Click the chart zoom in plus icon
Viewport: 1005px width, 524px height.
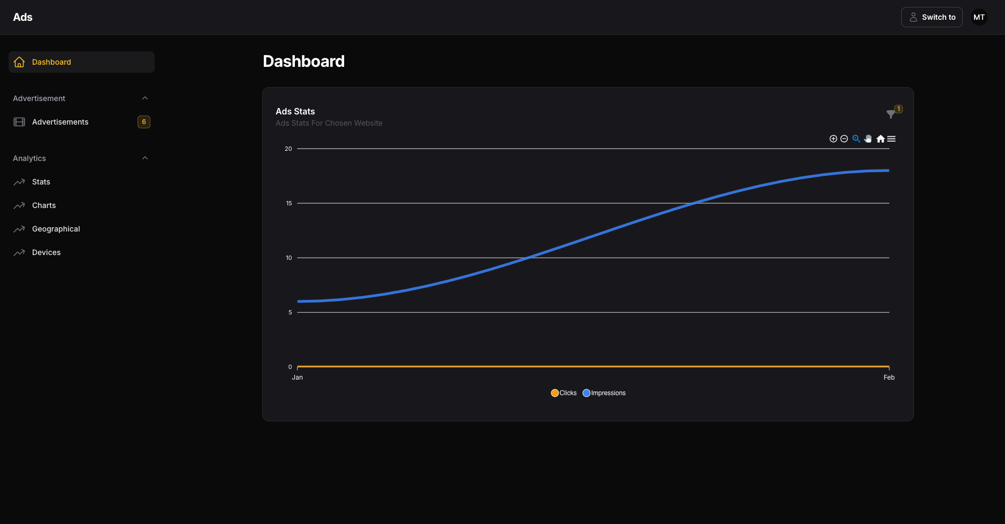pos(833,139)
